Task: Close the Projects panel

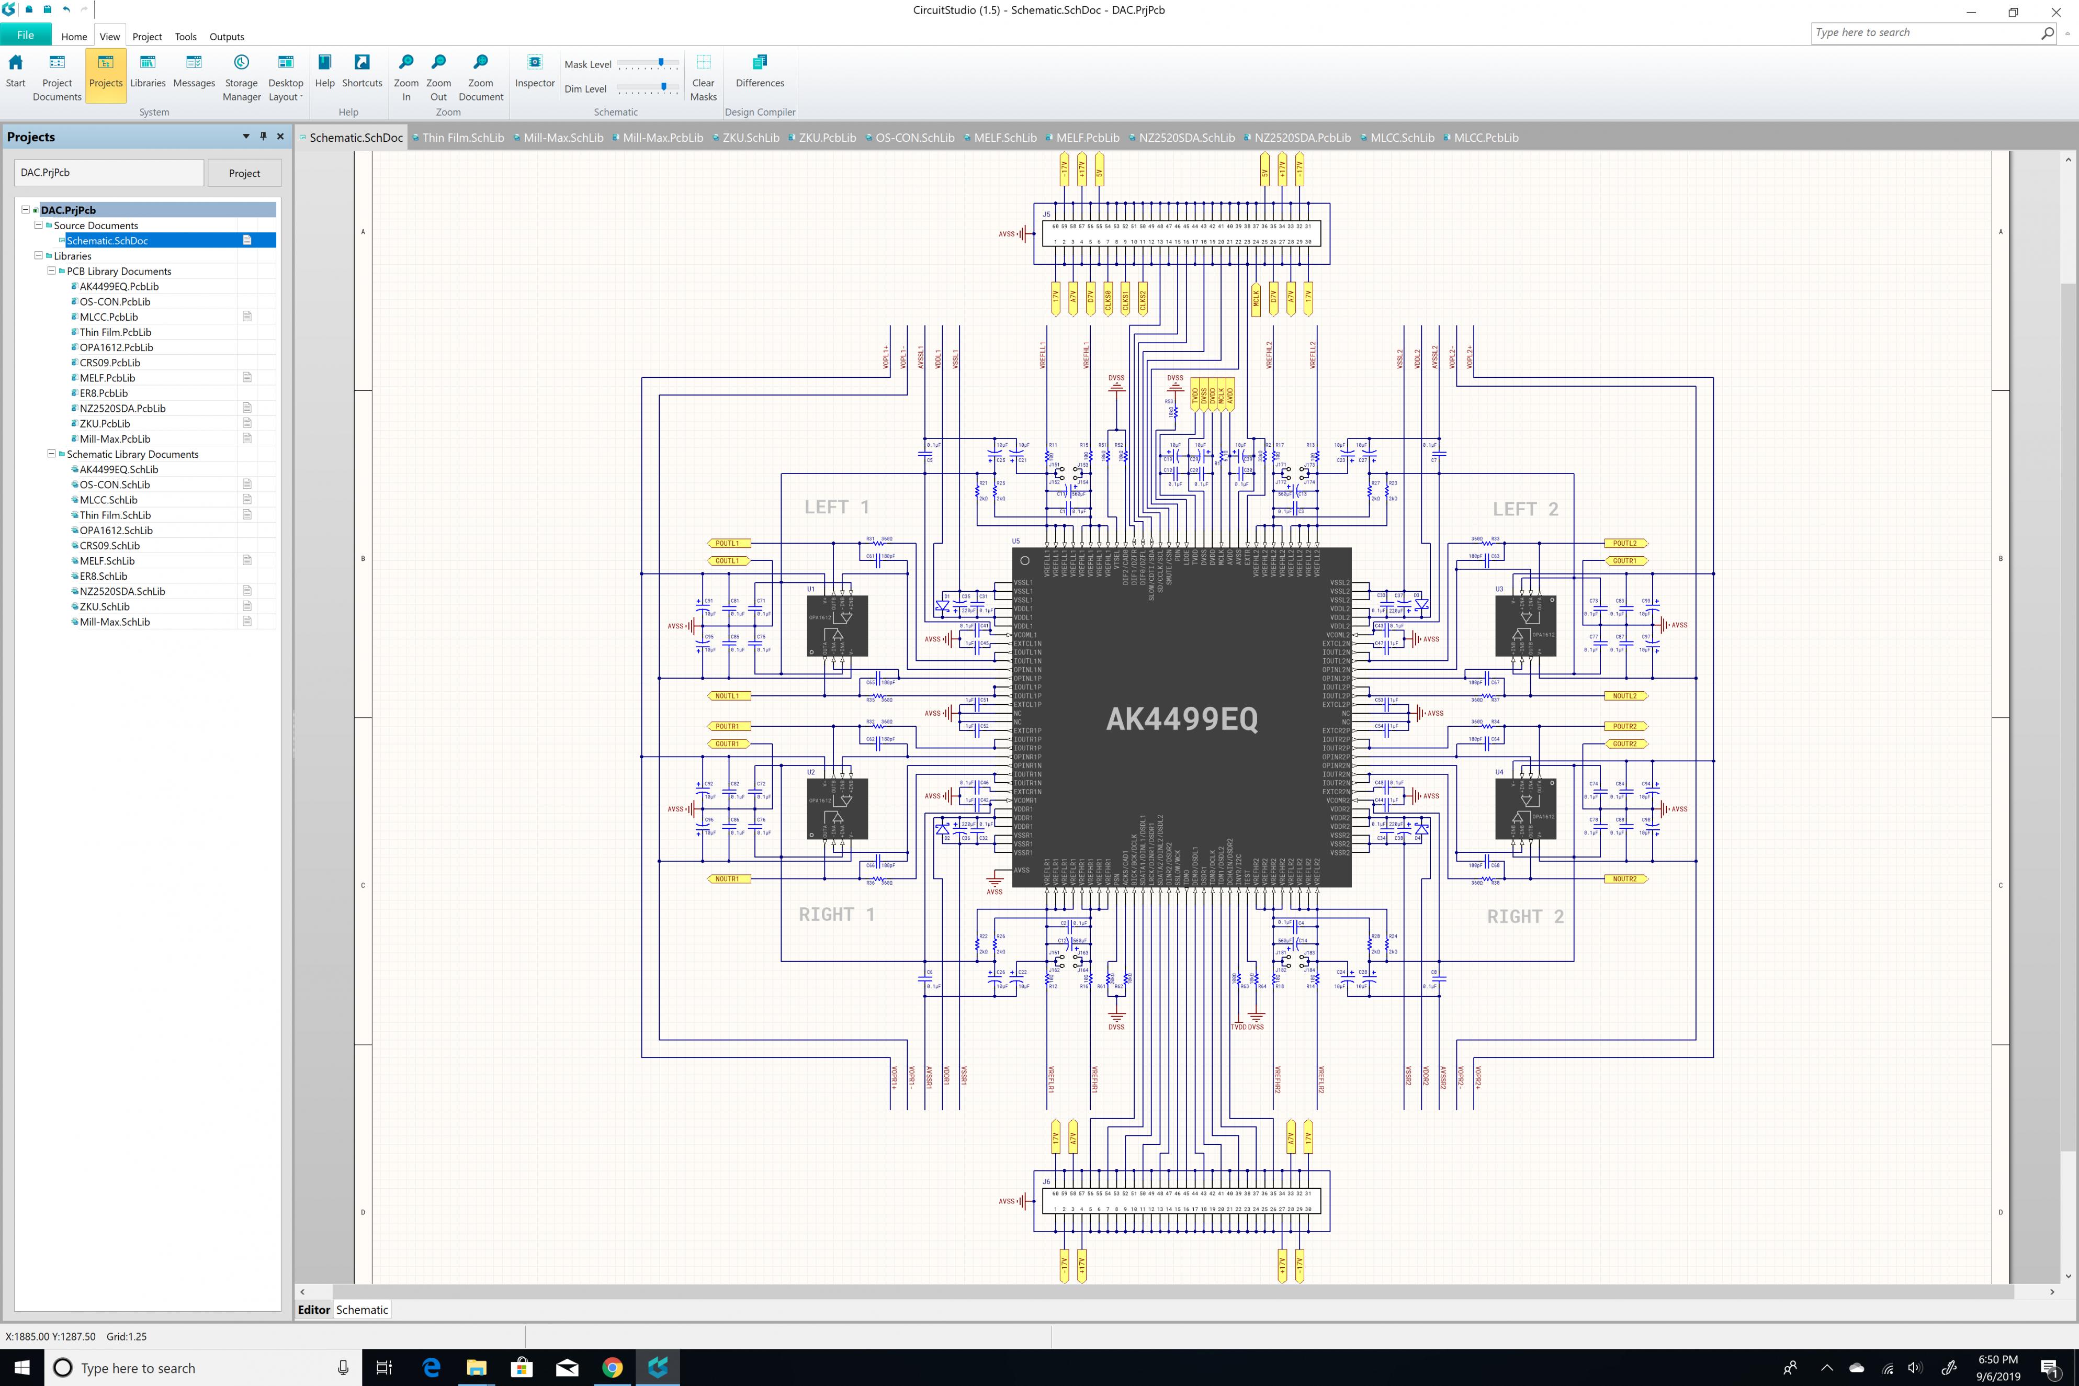Action: pos(280,136)
